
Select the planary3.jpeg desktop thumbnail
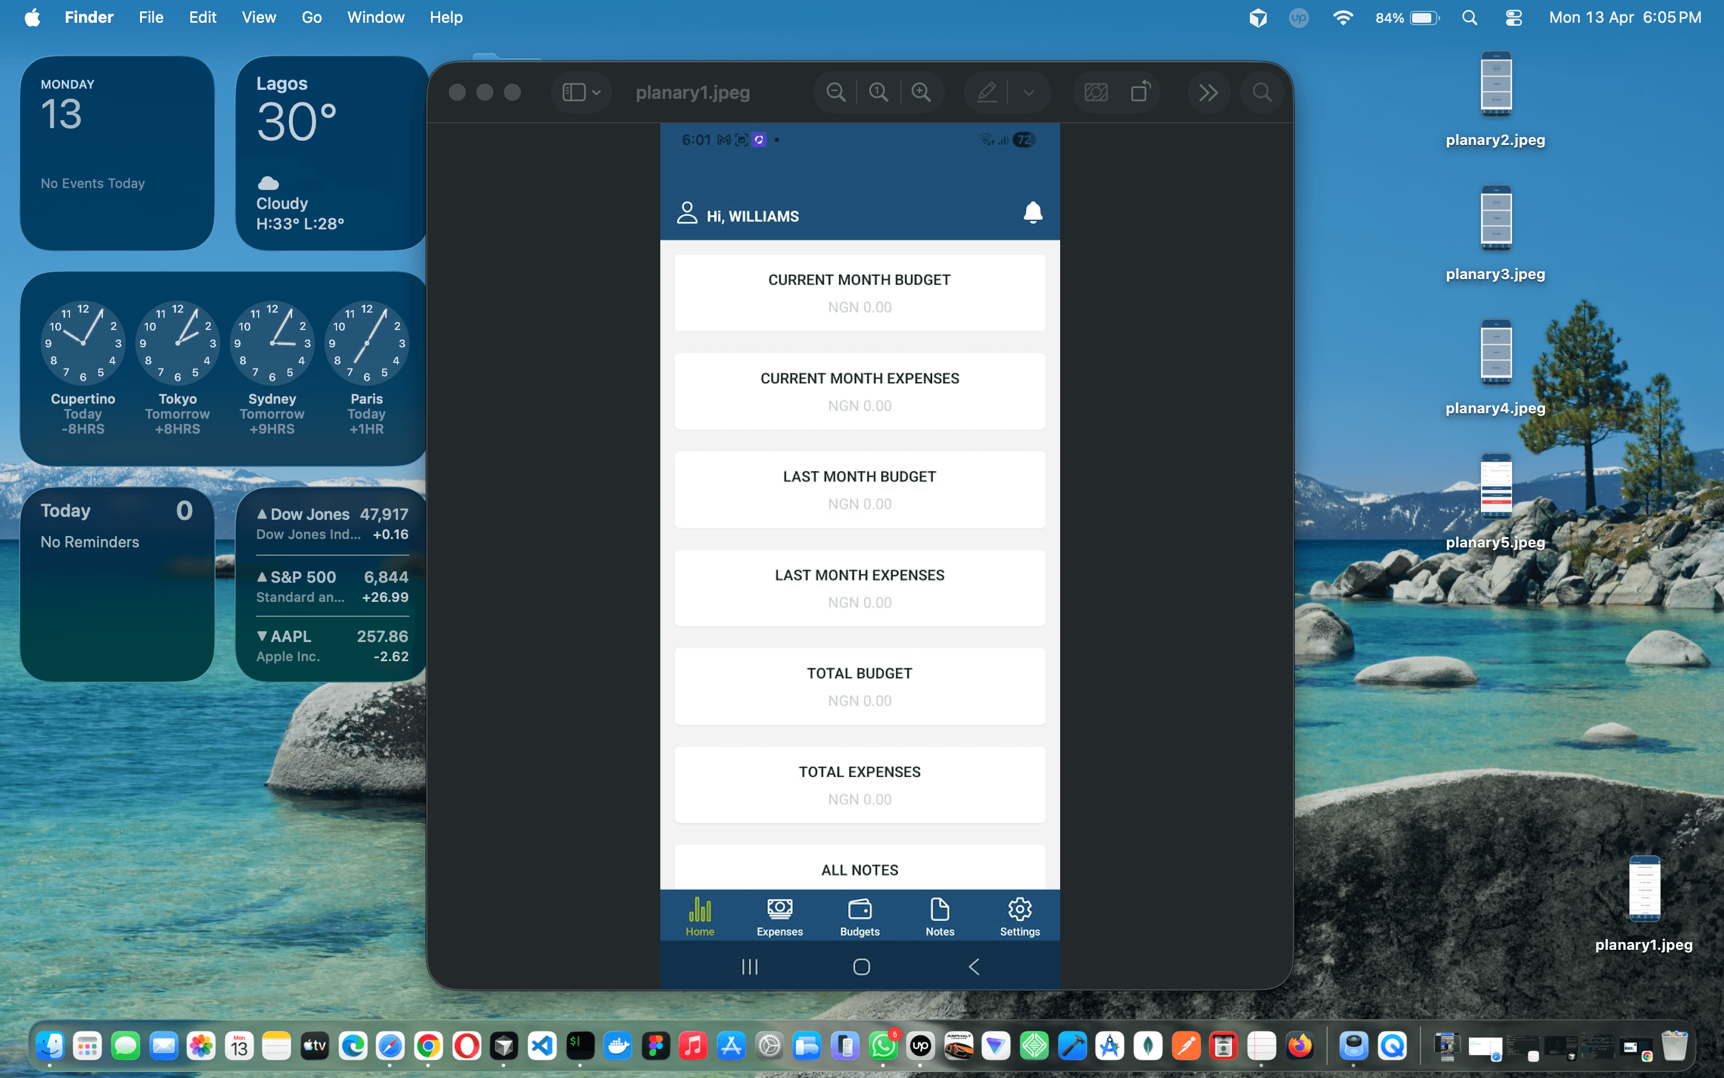click(1494, 218)
